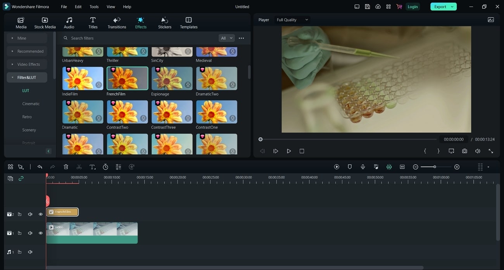Add a marker using the shield icon
Viewport: 504px width, 270px height.
(x=350, y=167)
